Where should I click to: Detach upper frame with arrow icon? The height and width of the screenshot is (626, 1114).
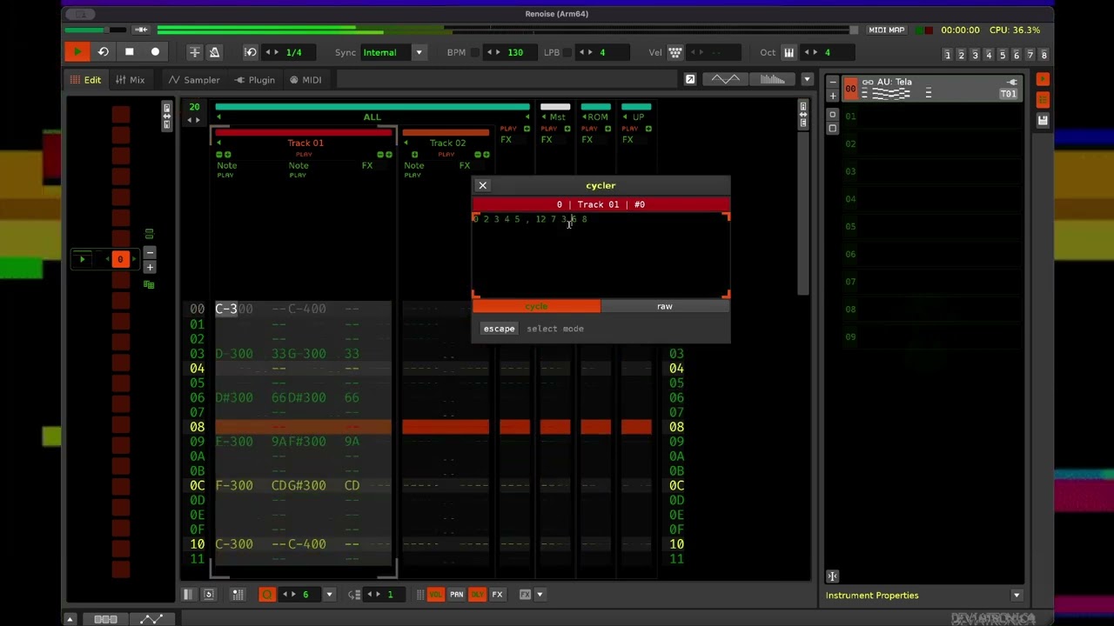[690, 79]
